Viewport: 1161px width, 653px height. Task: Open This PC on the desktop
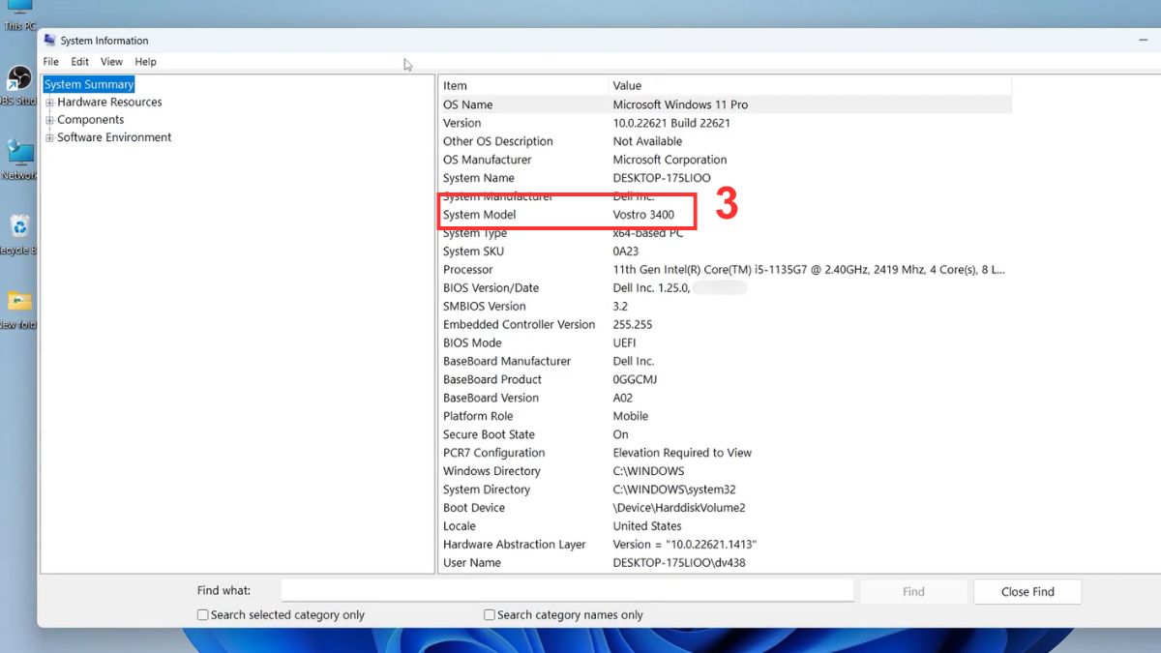19,12
